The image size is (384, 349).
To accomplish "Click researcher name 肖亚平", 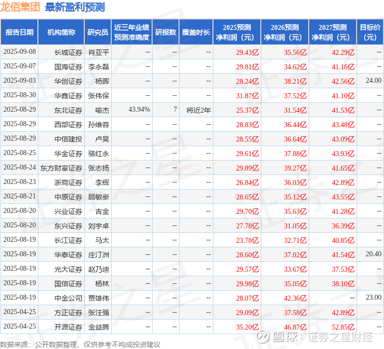I will point(99,52).
